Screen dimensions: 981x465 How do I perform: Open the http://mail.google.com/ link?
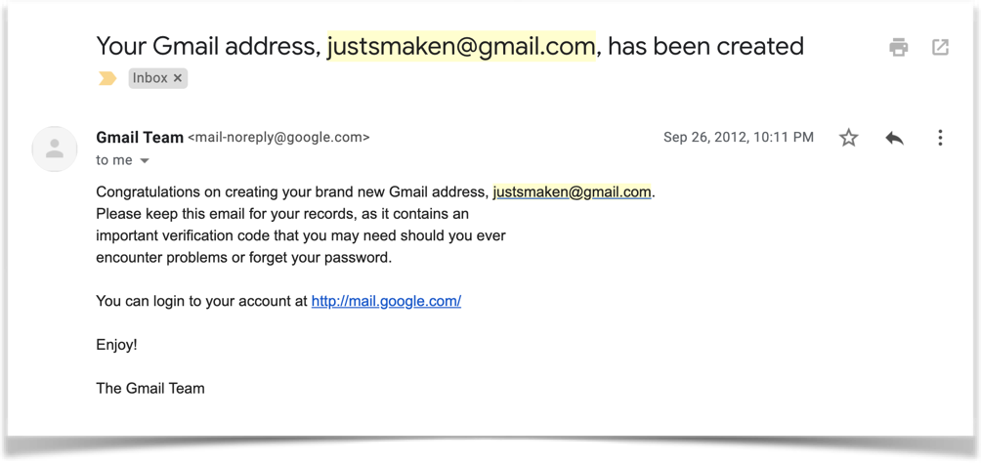point(386,302)
